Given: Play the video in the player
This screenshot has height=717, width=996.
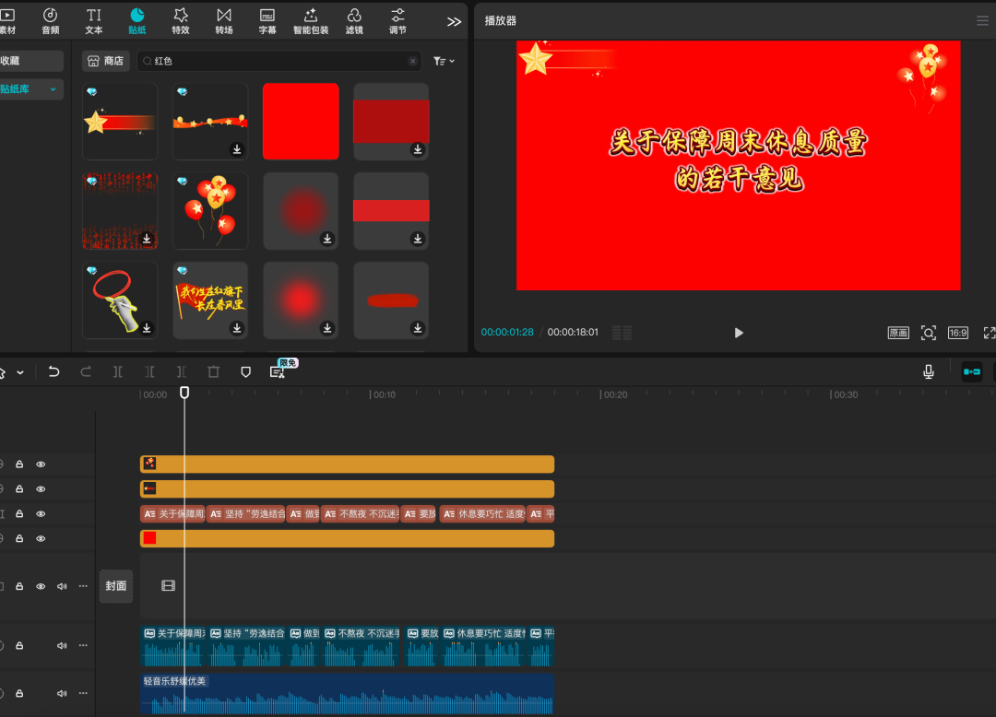Looking at the screenshot, I should click(739, 333).
